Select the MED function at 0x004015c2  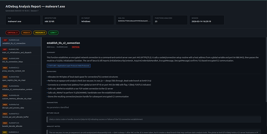(x=20, y=132)
